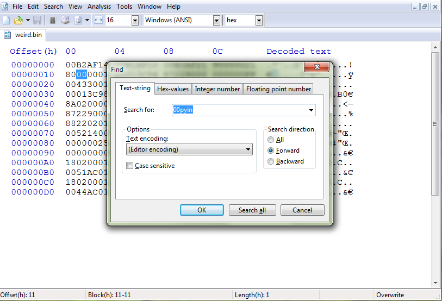Expand the arrow beside the disk image icon
442x301 pixels.
(87, 20)
